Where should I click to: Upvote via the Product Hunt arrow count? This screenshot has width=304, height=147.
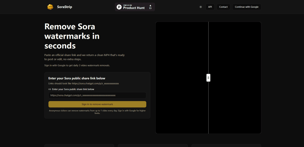coord(150,7)
